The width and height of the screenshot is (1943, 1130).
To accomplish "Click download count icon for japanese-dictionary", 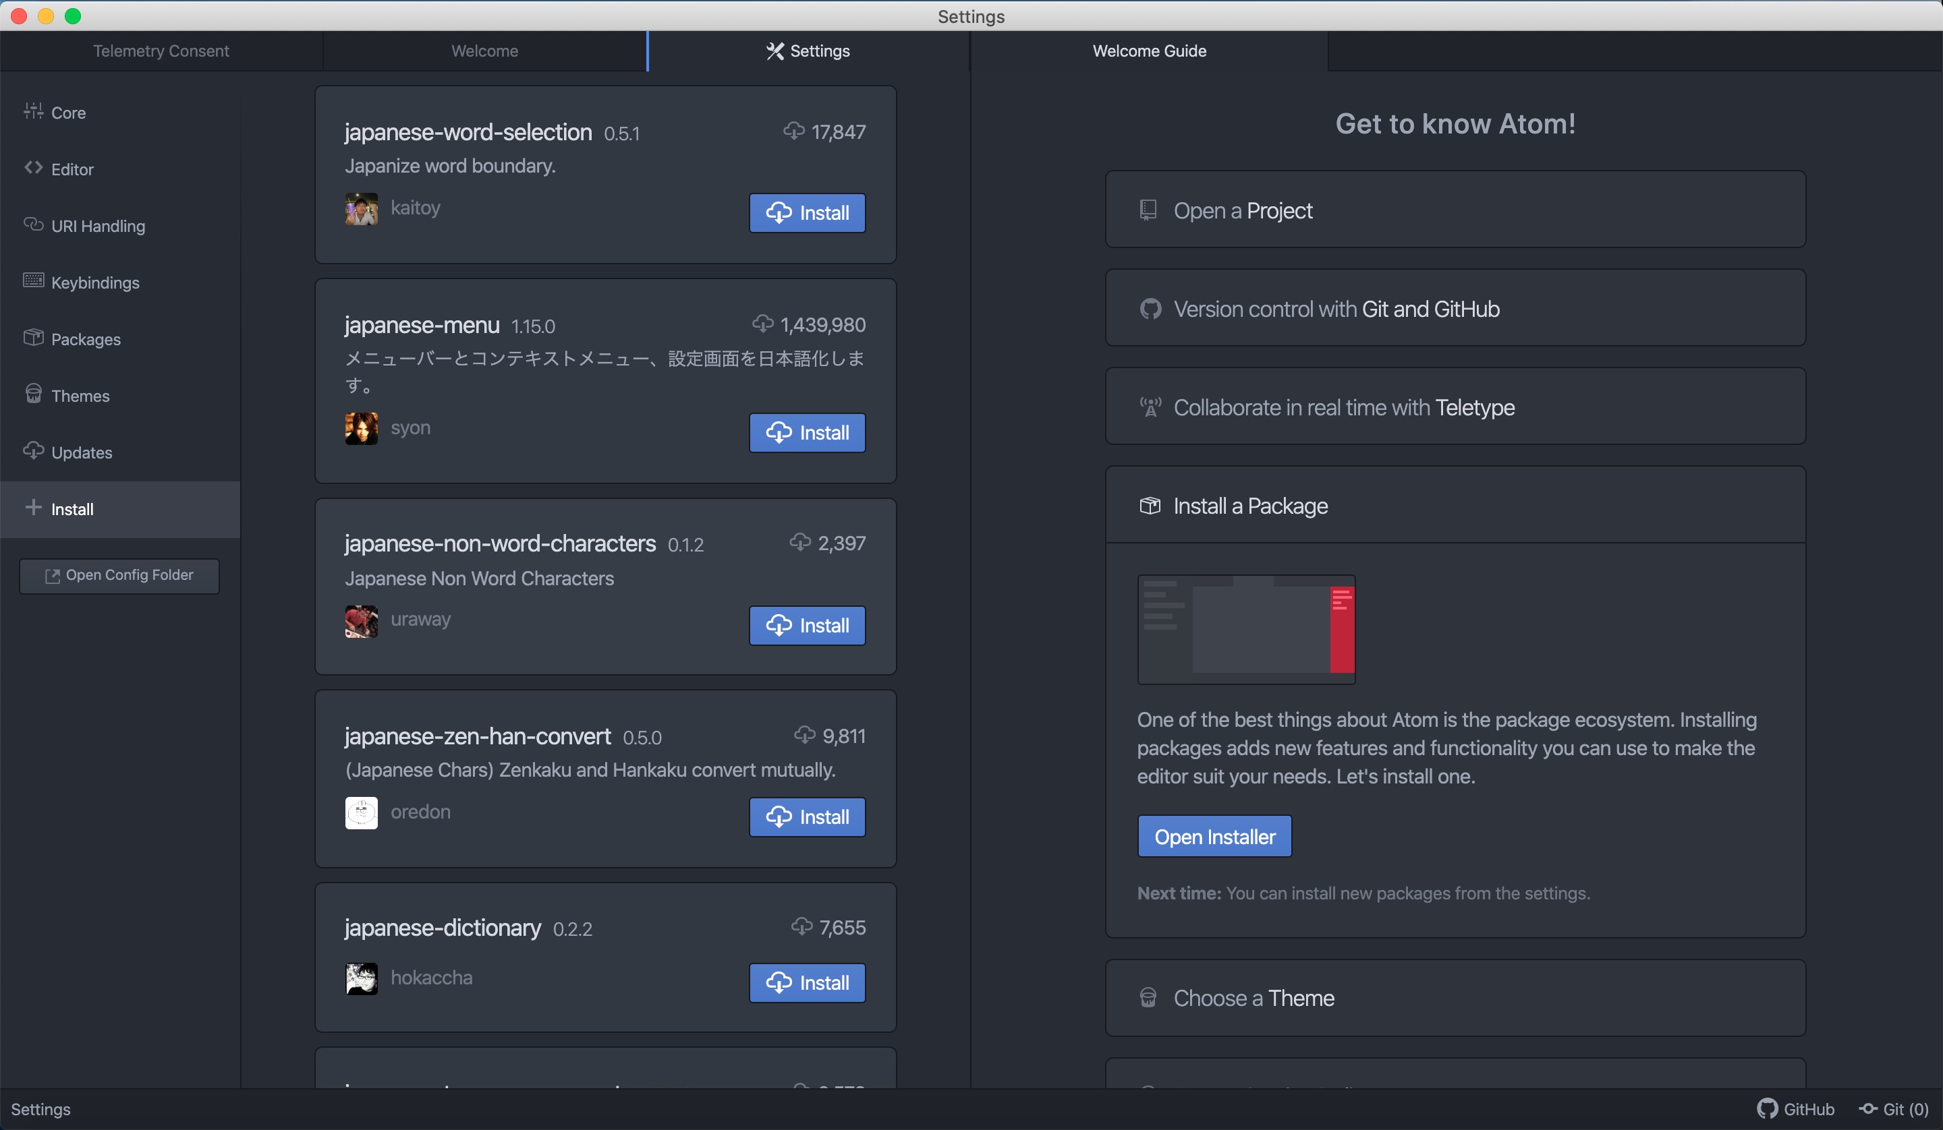I will click(x=802, y=926).
